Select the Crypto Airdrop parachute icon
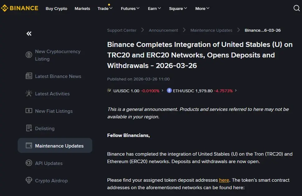The height and width of the screenshot is (196, 302). pos(29,180)
